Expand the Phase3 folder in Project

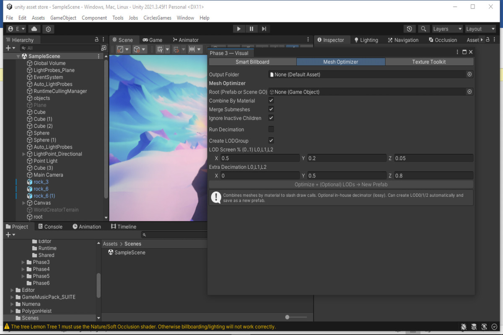pos(23,262)
